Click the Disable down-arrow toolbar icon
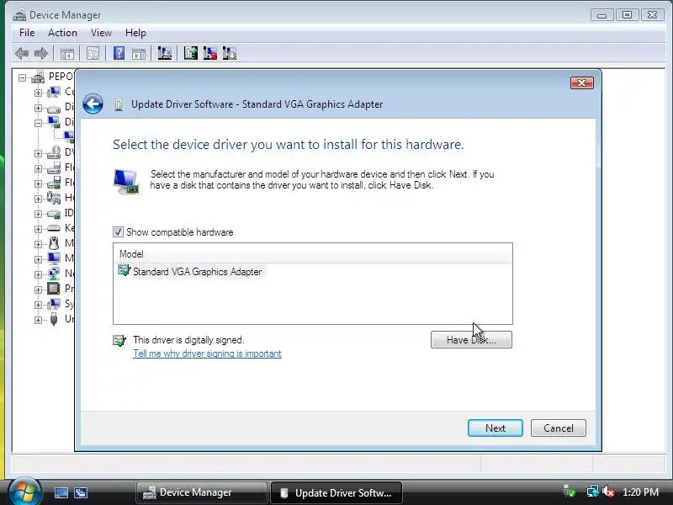 click(229, 53)
